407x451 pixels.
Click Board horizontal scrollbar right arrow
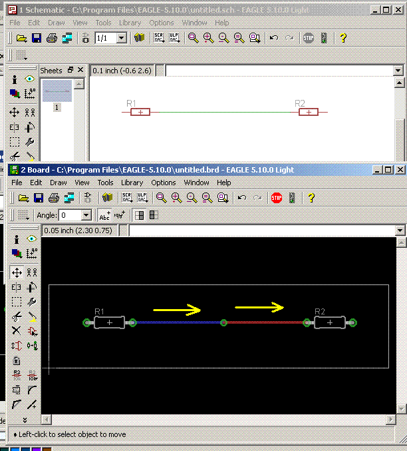coord(390,420)
